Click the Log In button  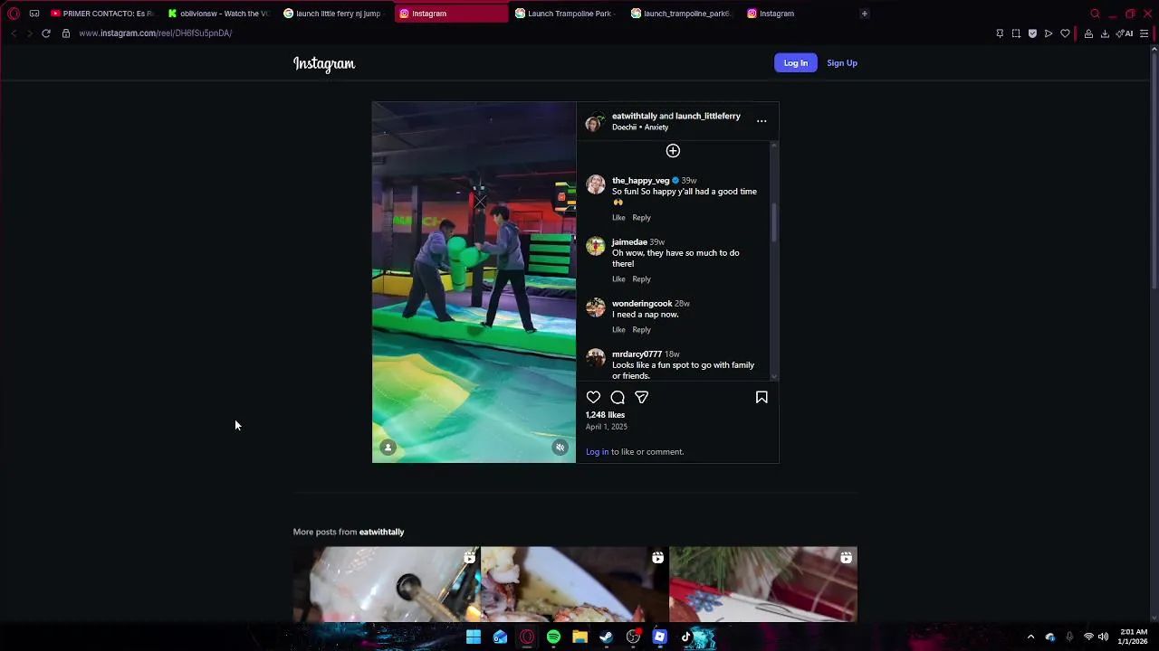tap(796, 62)
